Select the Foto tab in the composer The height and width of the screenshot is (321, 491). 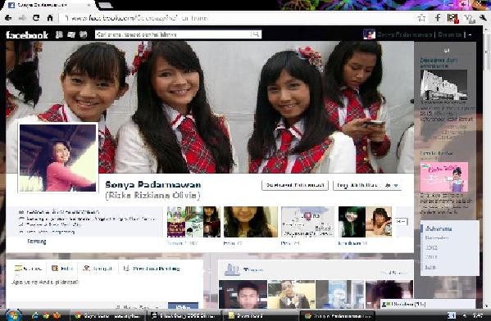point(62,269)
